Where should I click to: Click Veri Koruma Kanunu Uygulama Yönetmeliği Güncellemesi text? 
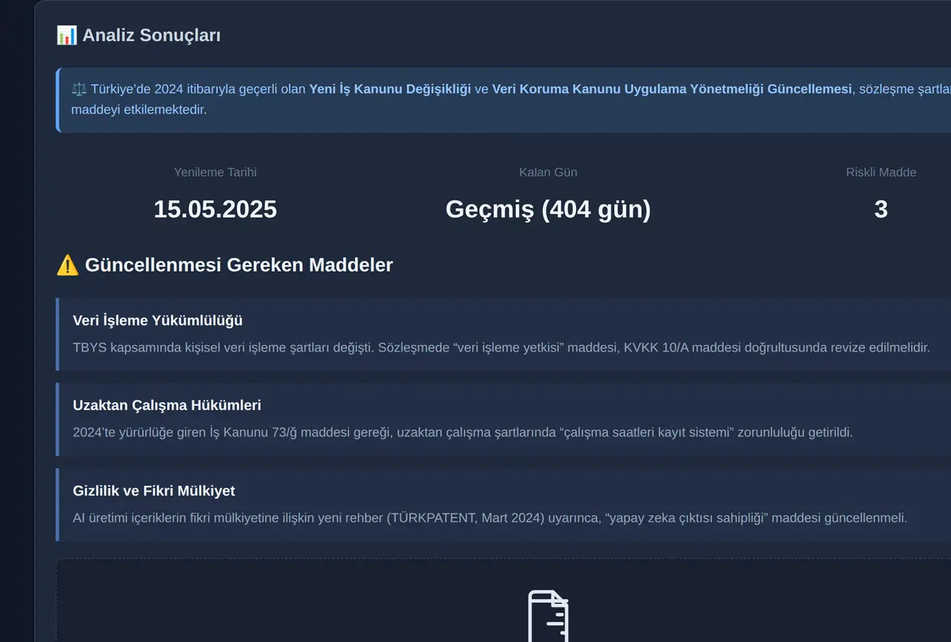pyautogui.click(x=672, y=89)
